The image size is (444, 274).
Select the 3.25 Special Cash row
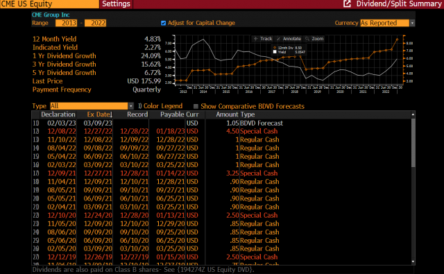(x=221, y=173)
